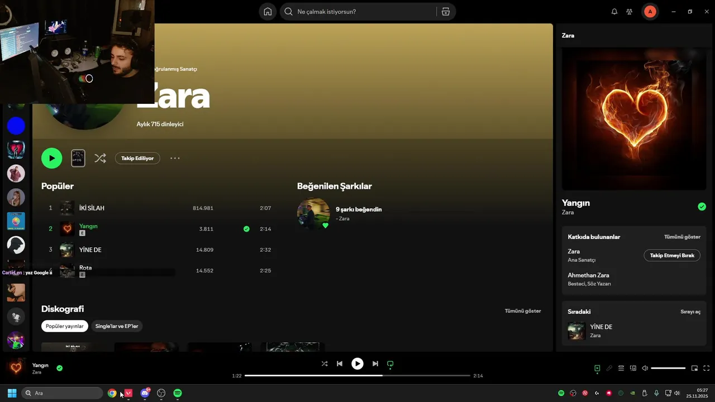The height and width of the screenshot is (402, 715).
Task: Click the play count 814.981
Action: tap(203, 208)
